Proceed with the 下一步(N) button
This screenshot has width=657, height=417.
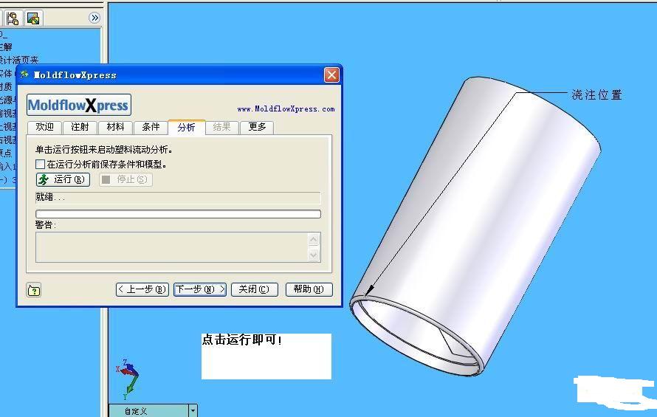(200, 289)
